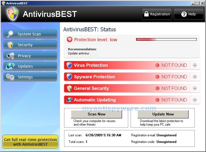This screenshot has width=206, height=152.
Task: Maximize the AntivirusBEST window
Action: [x=197, y=3]
